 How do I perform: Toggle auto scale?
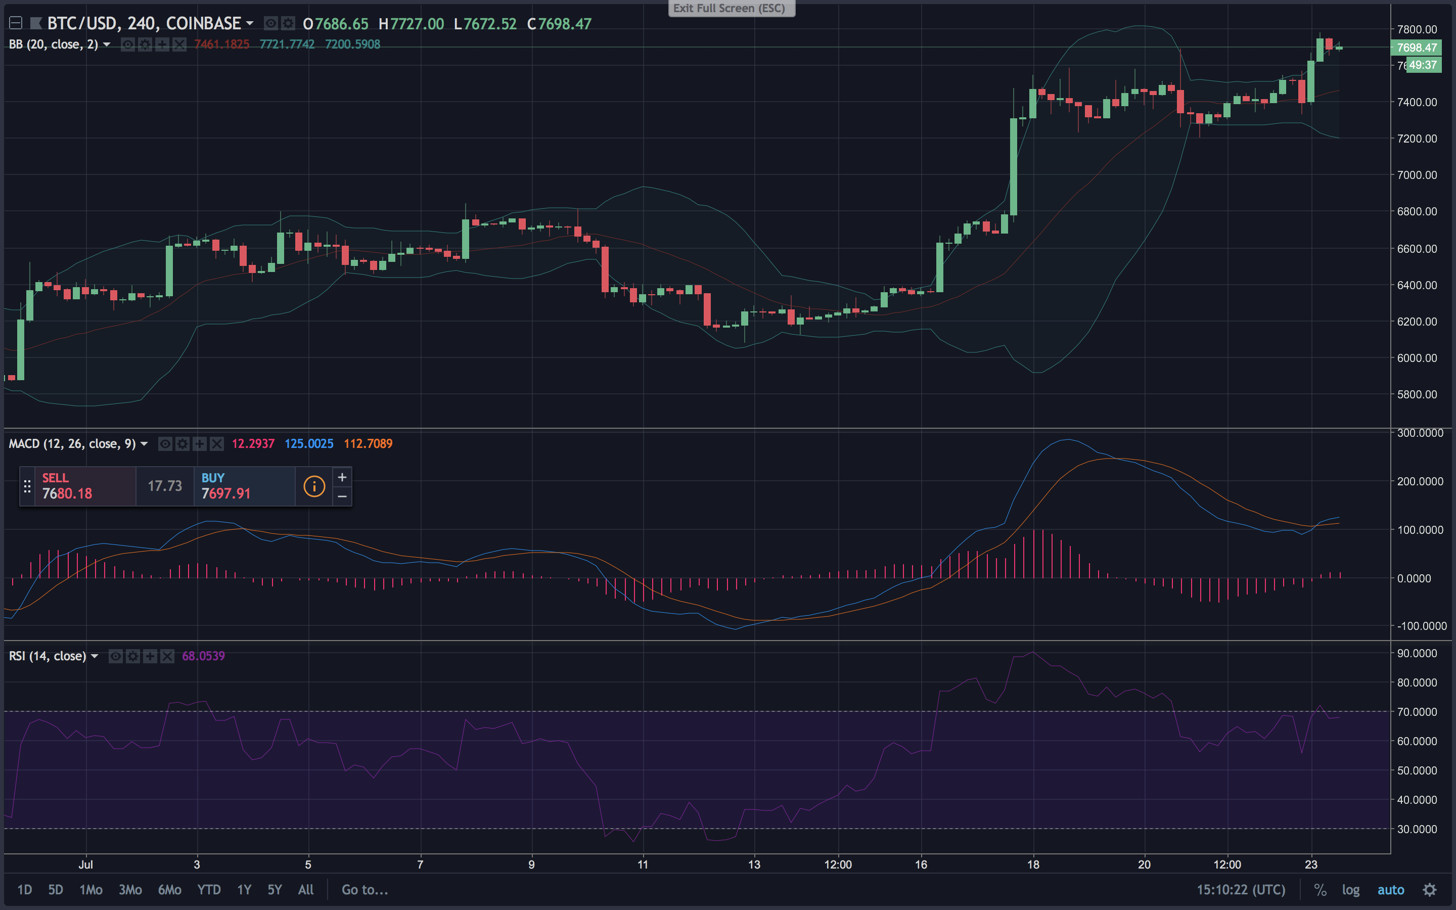(x=1390, y=890)
